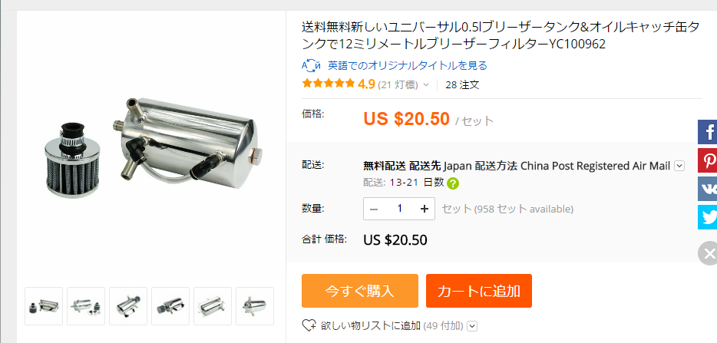This screenshot has width=717, height=343.
Task: Click the 今すぐ購入 buy now button
Action: [360, 291]
